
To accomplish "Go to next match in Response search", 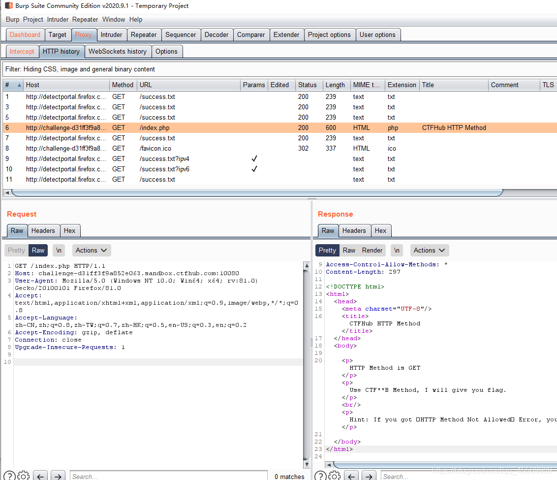I will [369, 476].
